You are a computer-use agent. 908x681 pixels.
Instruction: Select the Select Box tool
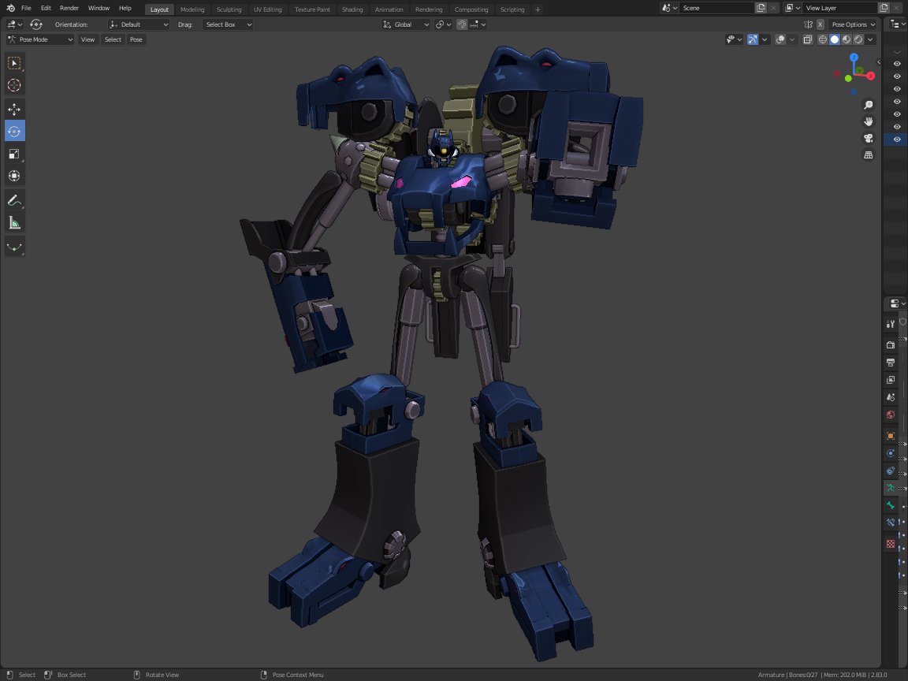(x=14, y=62)
